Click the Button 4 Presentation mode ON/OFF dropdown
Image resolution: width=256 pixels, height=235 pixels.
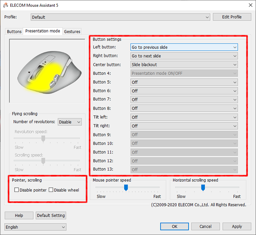184,73
